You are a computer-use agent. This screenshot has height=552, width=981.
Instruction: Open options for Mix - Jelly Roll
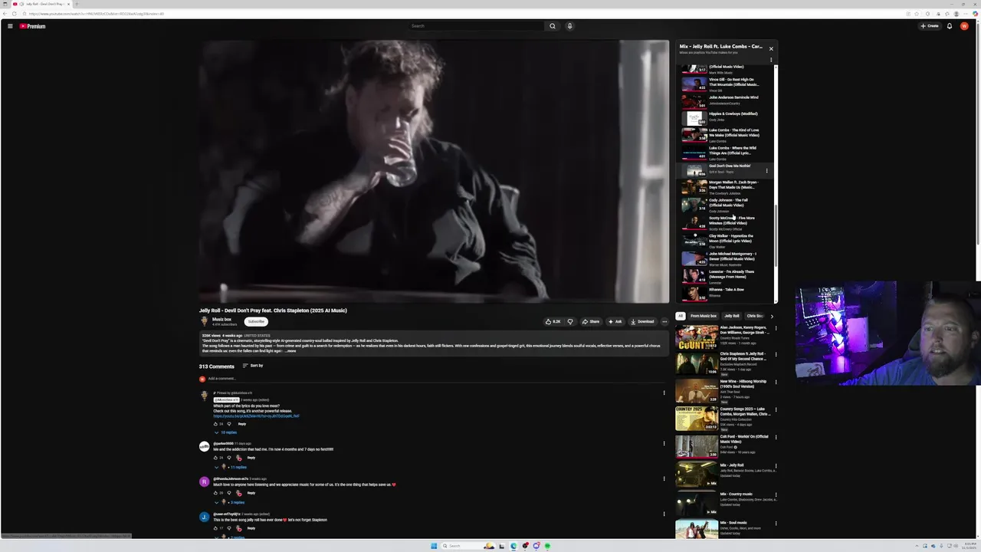click(776, 465)
